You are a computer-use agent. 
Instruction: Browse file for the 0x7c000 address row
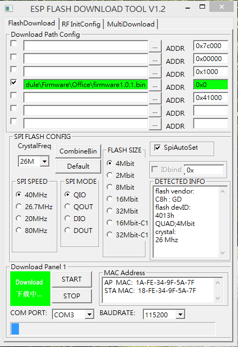155,46
